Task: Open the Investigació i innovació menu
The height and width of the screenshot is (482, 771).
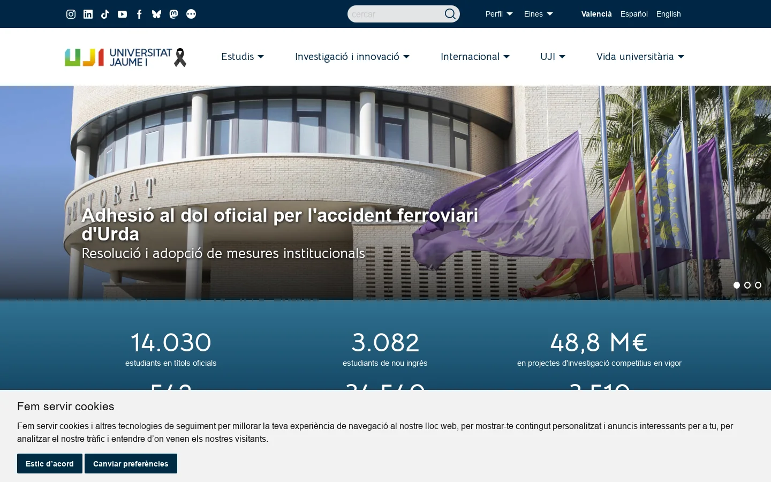Action: [x=352, y=57]
